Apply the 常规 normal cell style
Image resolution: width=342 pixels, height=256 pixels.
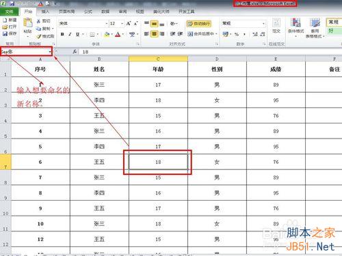coord(334,22)
